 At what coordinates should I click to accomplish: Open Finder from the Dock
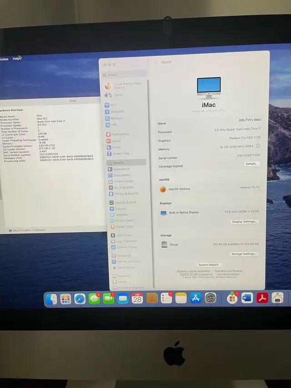tap(51, 299)
